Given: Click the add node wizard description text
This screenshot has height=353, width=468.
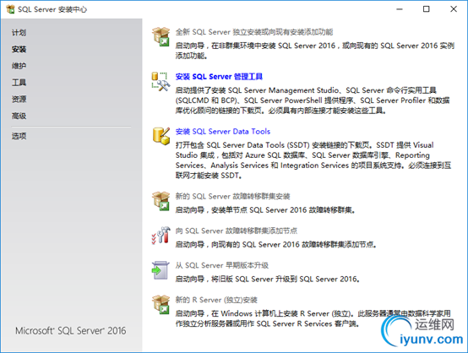Looking at the screenshot, I should (x=276, y=245).
